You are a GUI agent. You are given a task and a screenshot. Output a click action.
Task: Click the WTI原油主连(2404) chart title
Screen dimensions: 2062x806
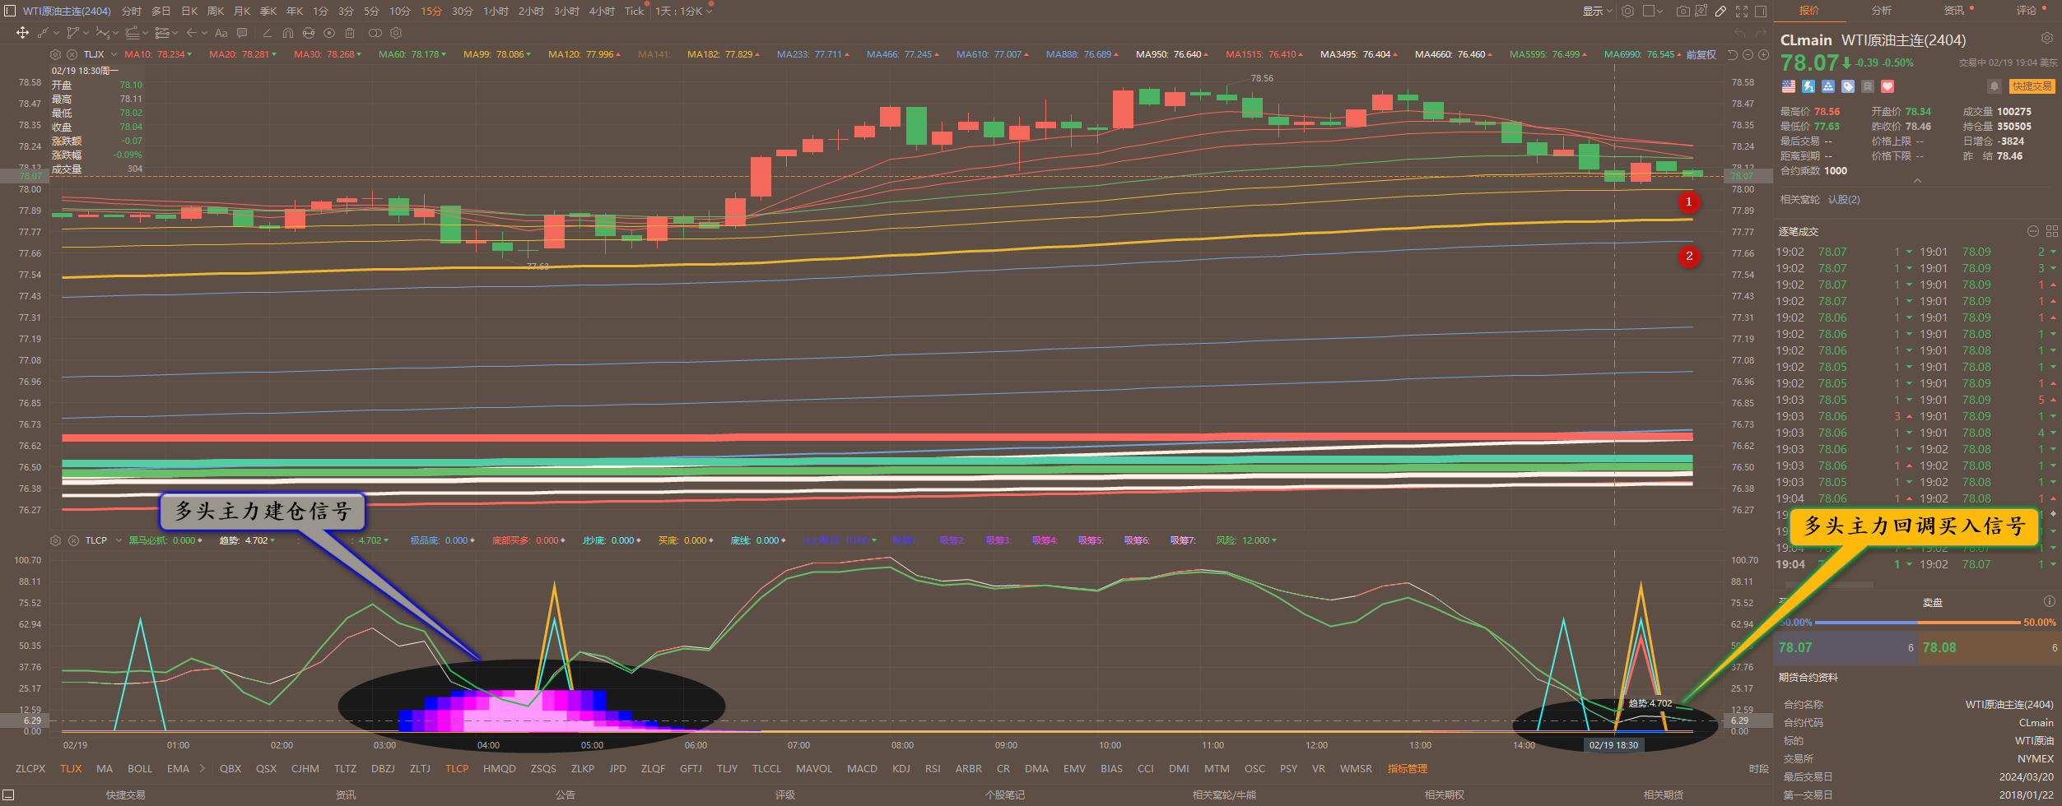(67, 11)
